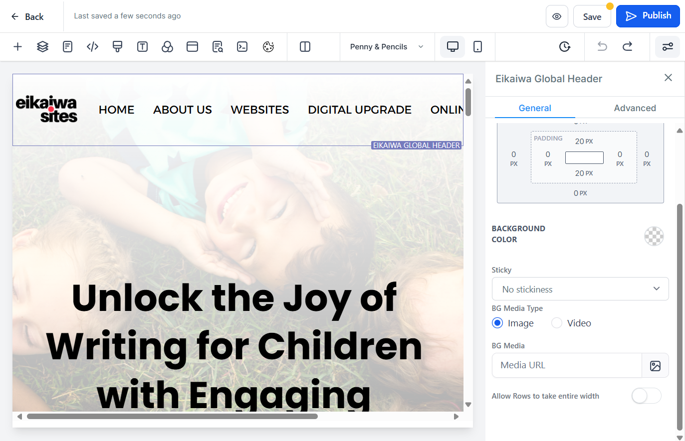Redo the last change

click(628, 47)
